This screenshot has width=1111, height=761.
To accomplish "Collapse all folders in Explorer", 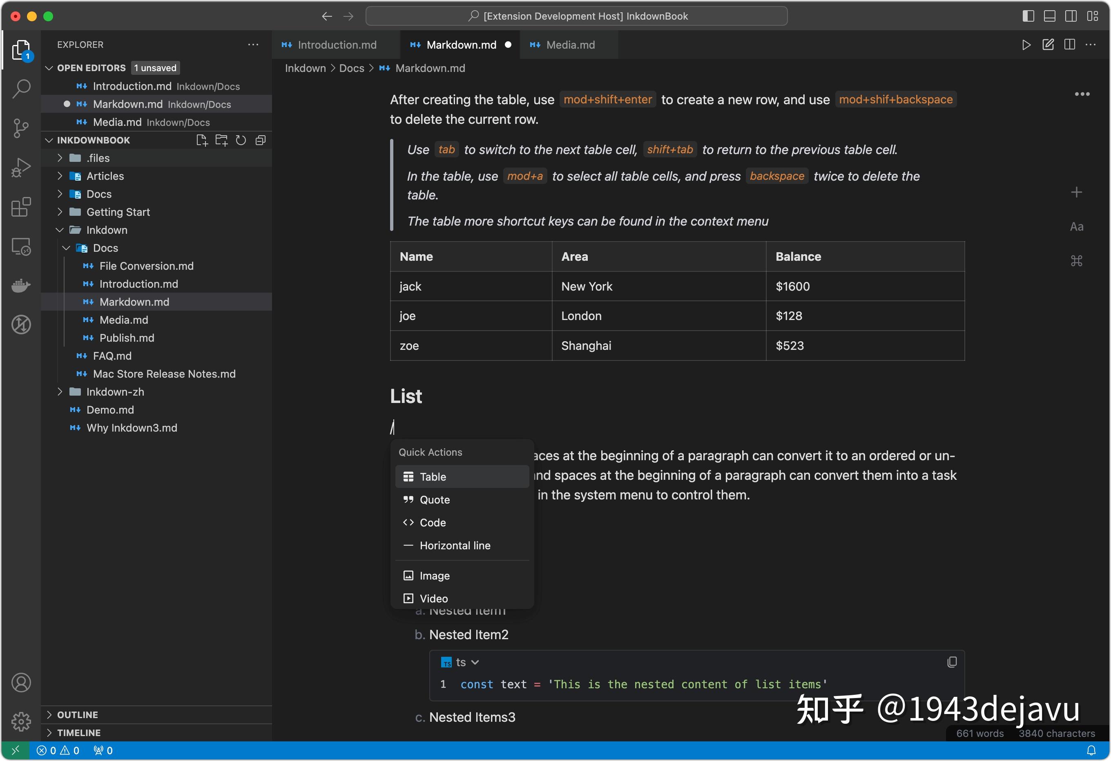I will (260, 140).
